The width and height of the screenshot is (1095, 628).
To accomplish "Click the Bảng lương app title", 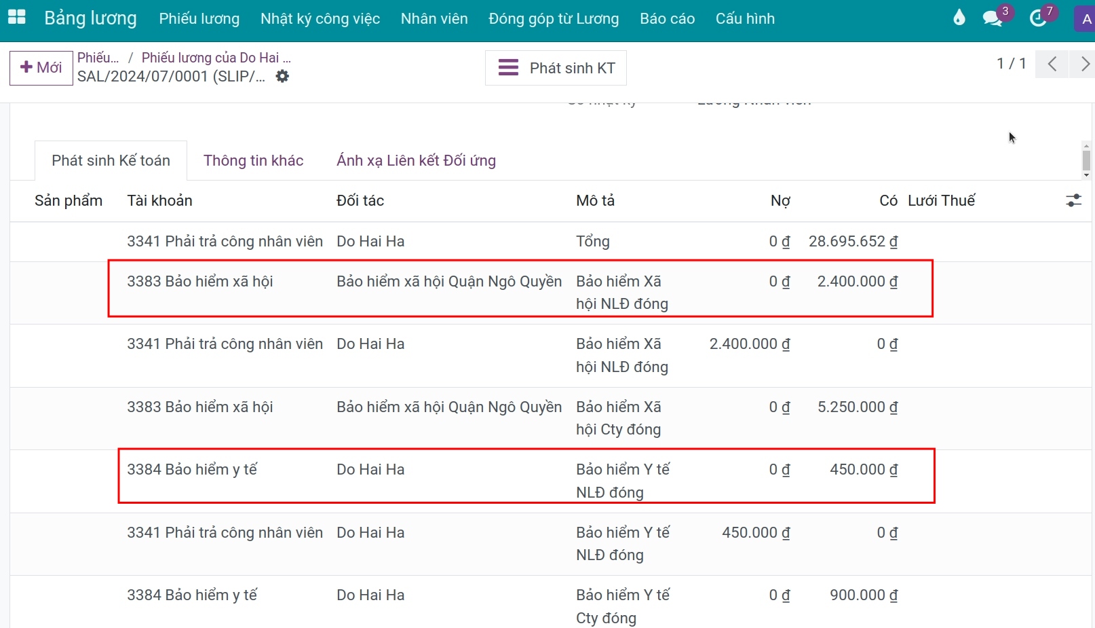I will point(90,18).
